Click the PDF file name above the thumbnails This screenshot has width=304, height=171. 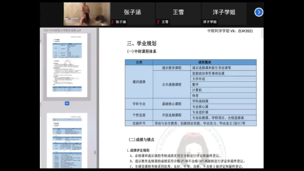click(63, 30)
